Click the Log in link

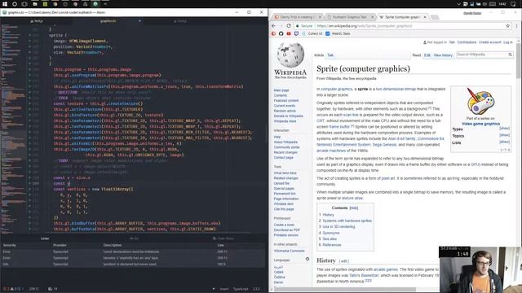508,42
